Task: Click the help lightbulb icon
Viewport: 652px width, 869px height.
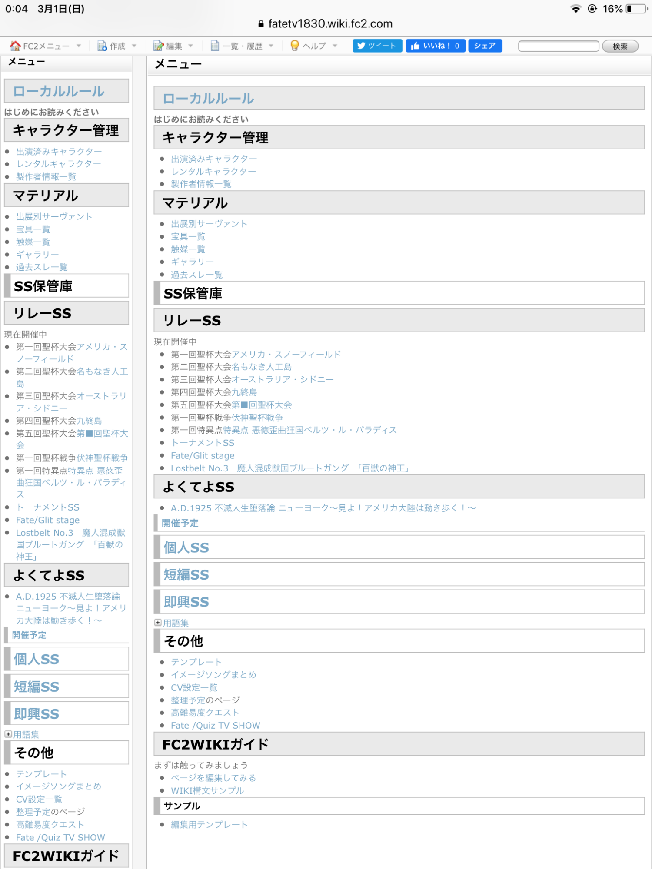Action: coord(294,46)
